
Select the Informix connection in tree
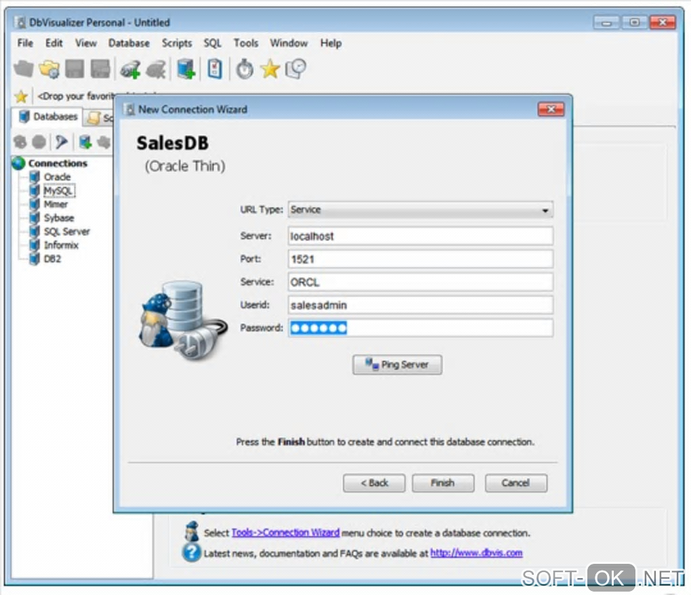tap(61, 245)
